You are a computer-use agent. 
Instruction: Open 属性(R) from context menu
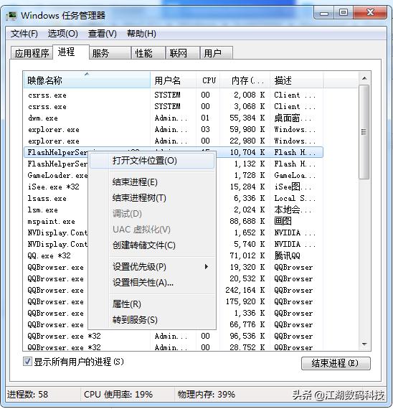click(x=152, y=304)
